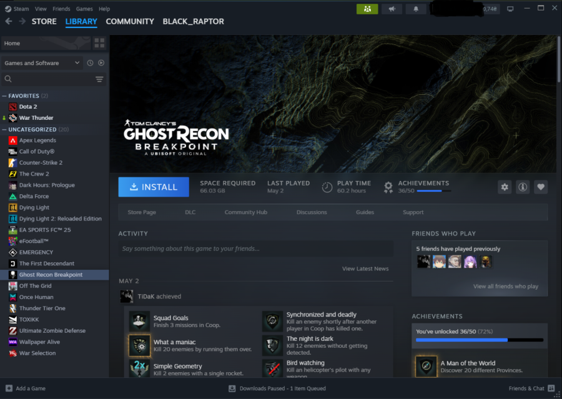The width and height of the screenshot is (562, 399).
Task: Toggle sort by recent activity clock
Action: click(91, 63)
